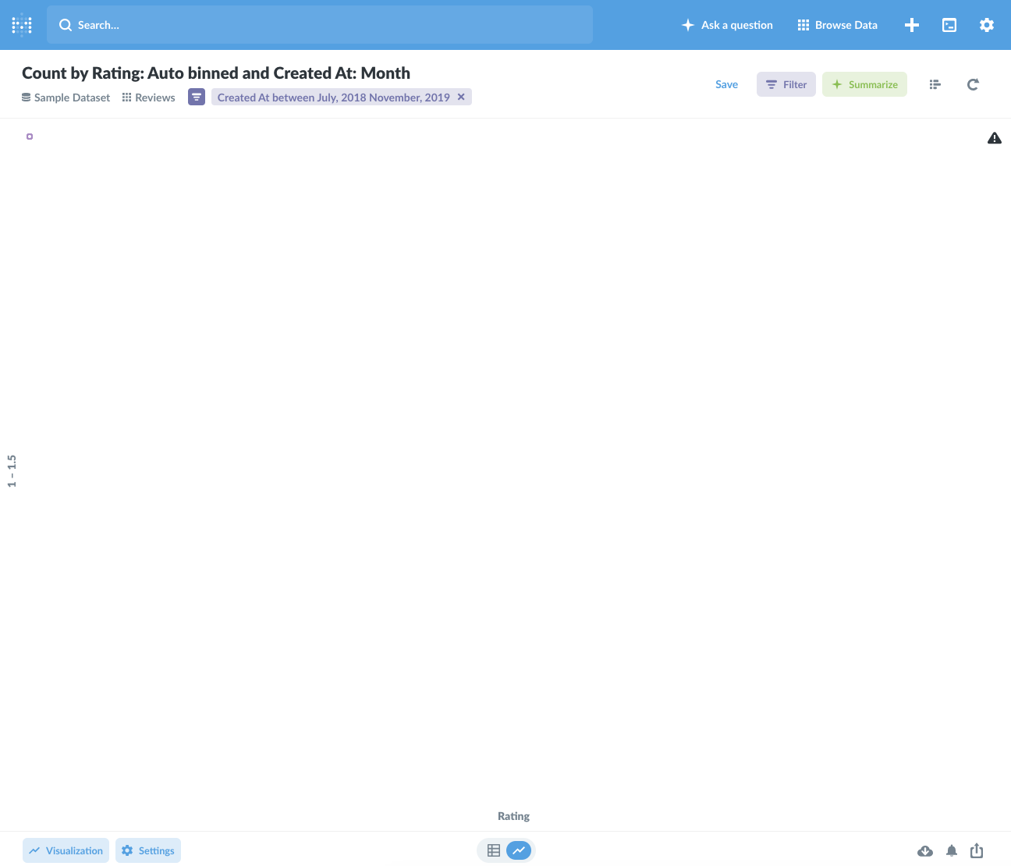This screenshot has height=866, width=1011.
Task: Set up an alert with the bell icon
Action: tap(952, 850)
